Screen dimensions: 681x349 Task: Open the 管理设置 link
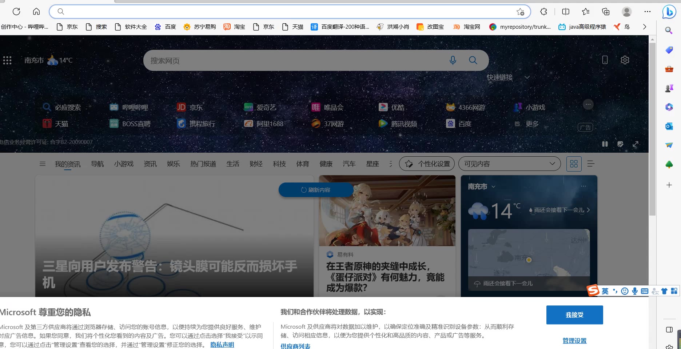(x=575, y=341)
